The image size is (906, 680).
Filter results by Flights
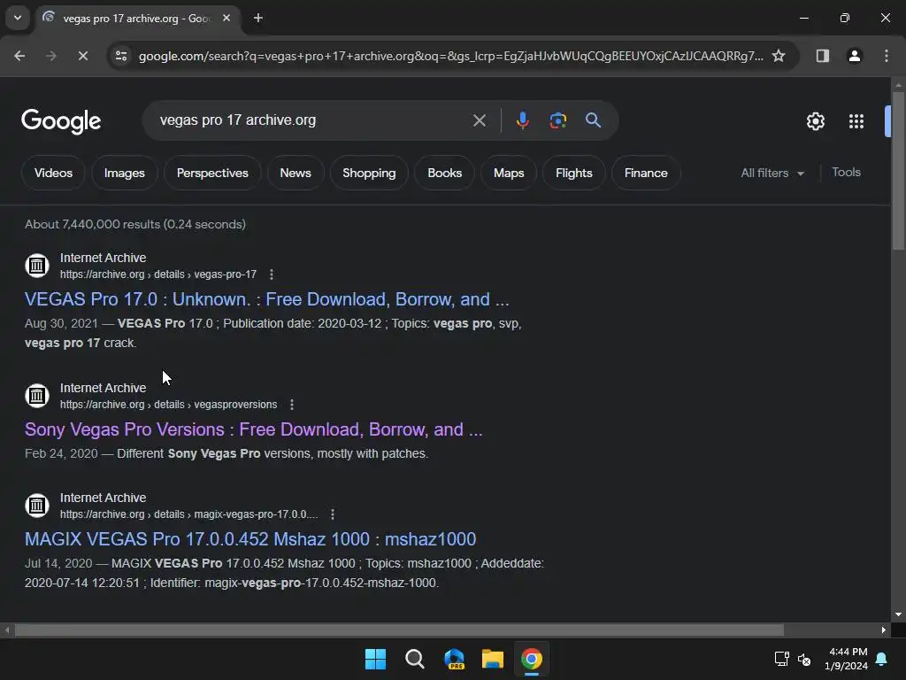(573, 173)
